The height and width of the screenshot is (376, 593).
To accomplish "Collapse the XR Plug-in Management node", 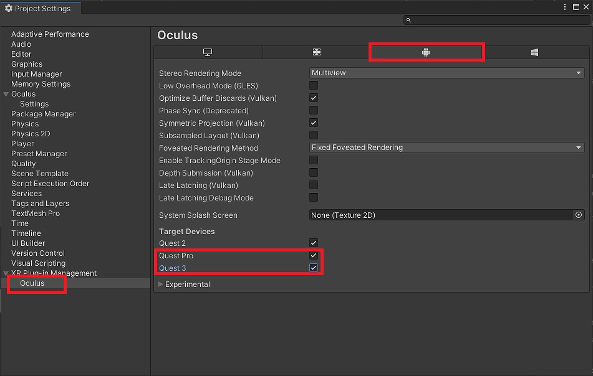I will (x=6, y=273).
